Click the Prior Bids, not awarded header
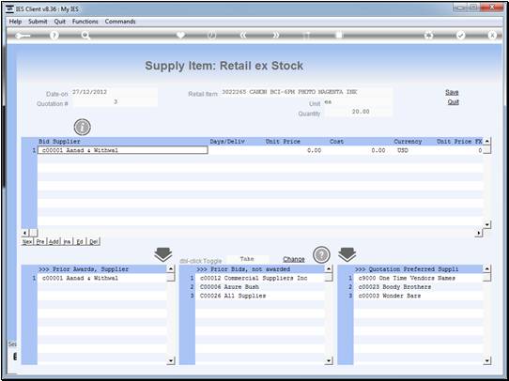The image size is (509, 381). pyautogui.click(x=243, y=269)
